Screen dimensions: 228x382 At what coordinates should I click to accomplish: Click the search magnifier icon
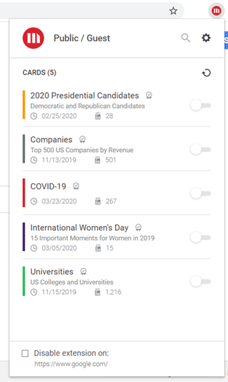[185, 38]
